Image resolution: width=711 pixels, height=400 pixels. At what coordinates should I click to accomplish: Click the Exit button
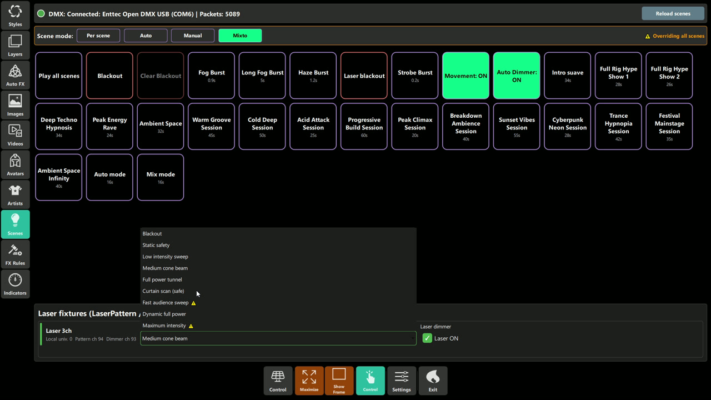(x=433, y=381)
